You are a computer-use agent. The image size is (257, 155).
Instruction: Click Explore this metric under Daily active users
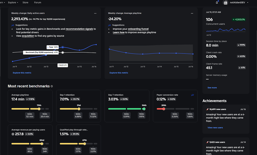coord(22,73)
